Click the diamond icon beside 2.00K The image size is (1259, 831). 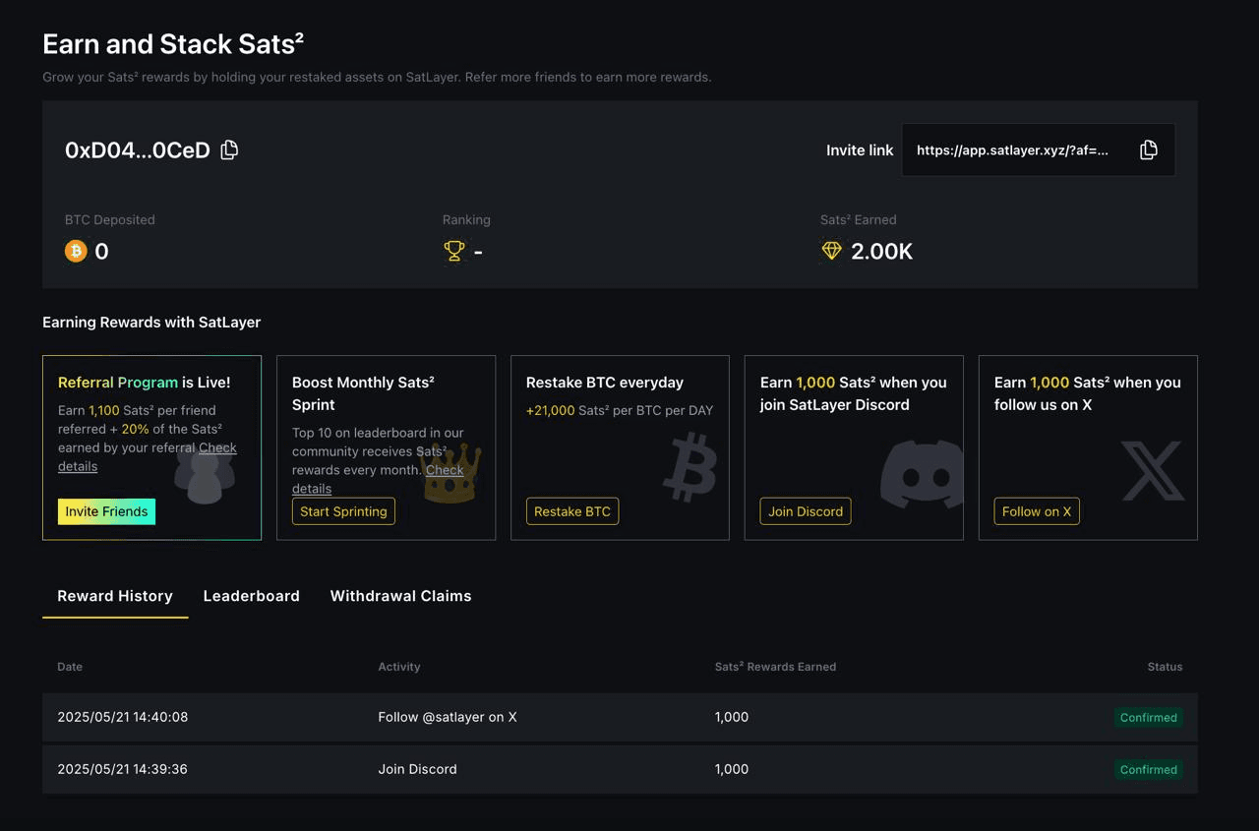pyautogui.click(x=831, y=251)
